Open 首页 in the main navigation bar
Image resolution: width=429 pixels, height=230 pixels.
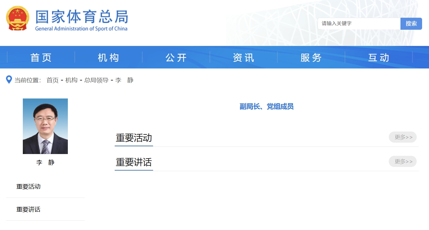[41, 57]
